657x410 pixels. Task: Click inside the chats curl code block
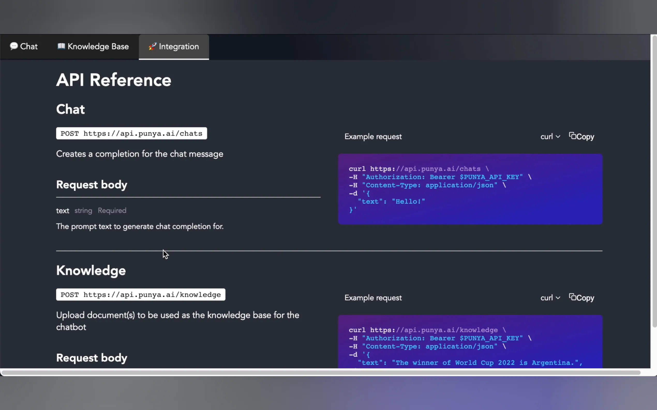(x=470, y=189)
